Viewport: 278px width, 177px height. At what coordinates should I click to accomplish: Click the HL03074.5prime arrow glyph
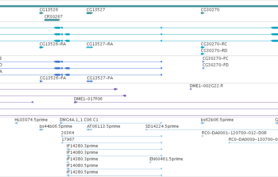[x=16, y=123]
